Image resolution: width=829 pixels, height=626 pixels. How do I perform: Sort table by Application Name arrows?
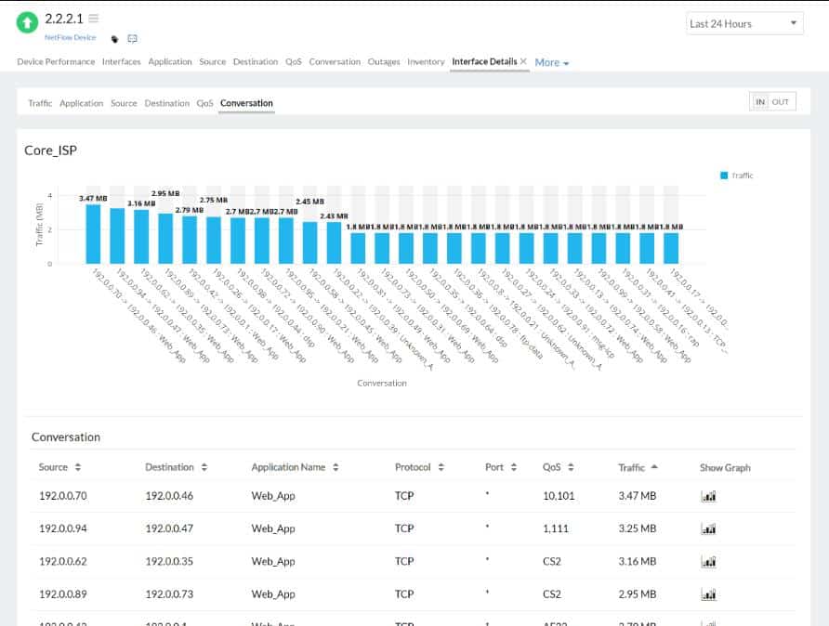coord(336,467)
